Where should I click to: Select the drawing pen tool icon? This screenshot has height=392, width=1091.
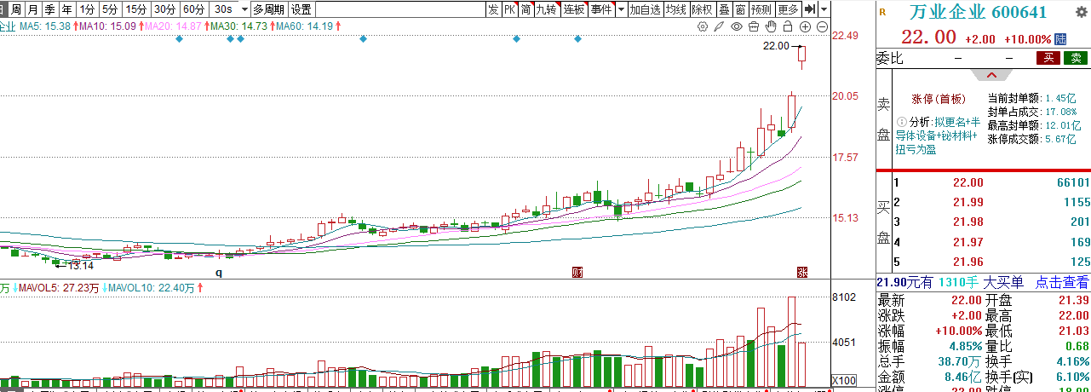coord(719,26)
